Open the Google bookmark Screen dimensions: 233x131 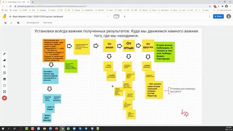[14, 10]
